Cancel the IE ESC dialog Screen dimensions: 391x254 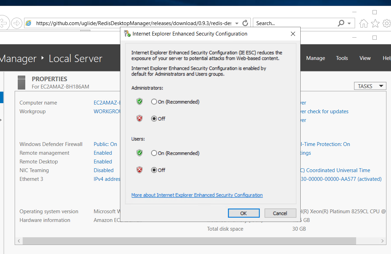click(x=280, y=213)
